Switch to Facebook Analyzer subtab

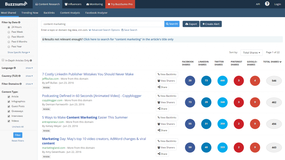pos(96,13)
